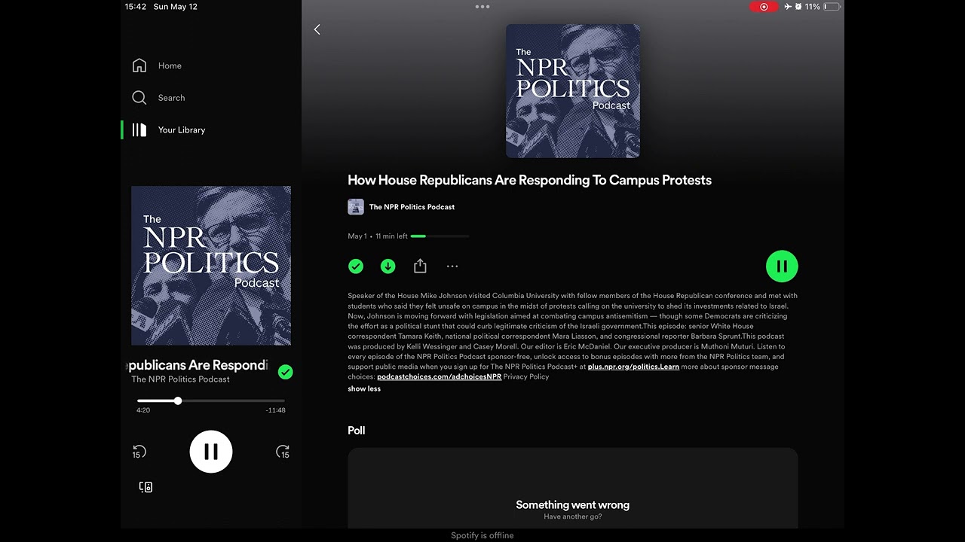
Task: Tap the sidebar scrolling episode title
Action: [x=198, y=365]
